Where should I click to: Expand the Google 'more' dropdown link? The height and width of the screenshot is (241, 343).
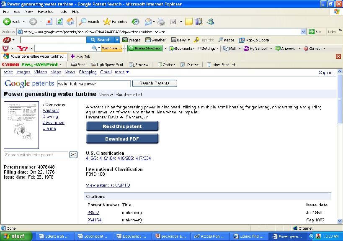(121, 72)
